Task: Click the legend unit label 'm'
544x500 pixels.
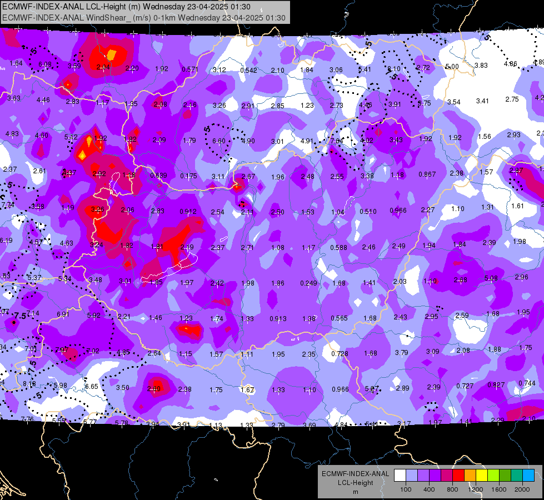Action: tap(355, 492)
